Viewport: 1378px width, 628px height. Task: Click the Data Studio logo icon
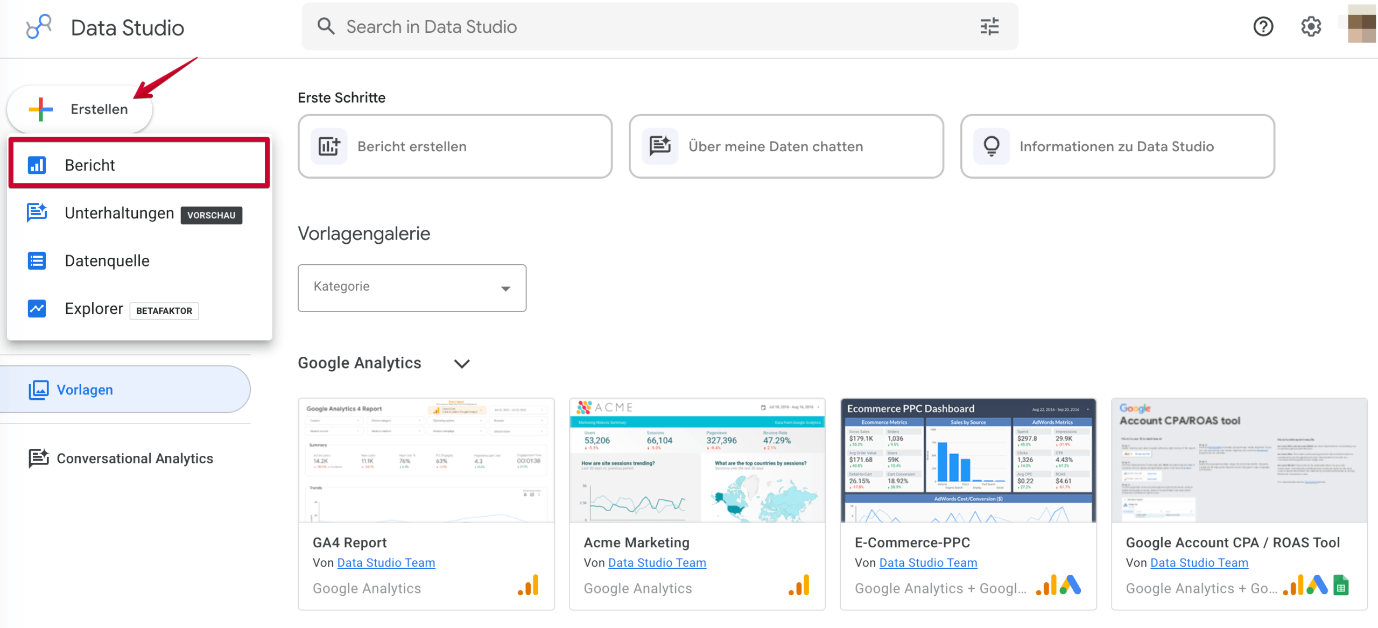[39, 26]
